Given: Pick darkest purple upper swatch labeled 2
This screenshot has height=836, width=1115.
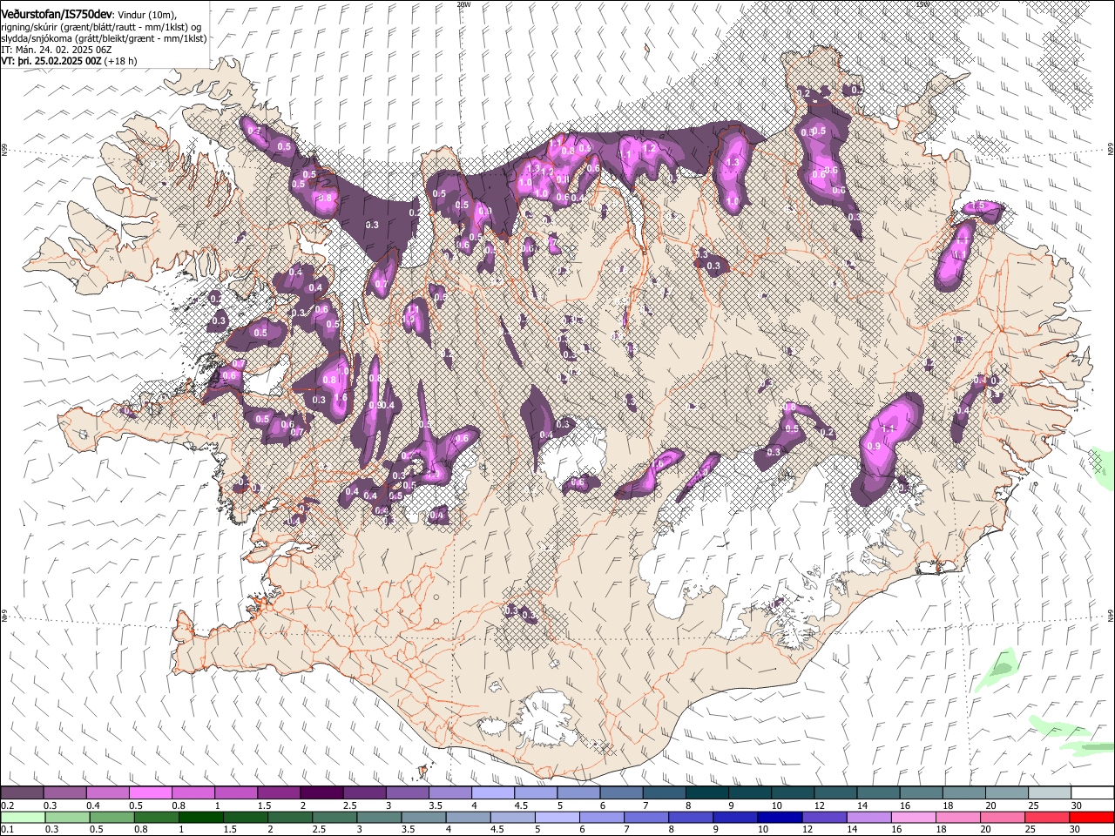Looking at the screenshot, I should click(x=321, y=792).
